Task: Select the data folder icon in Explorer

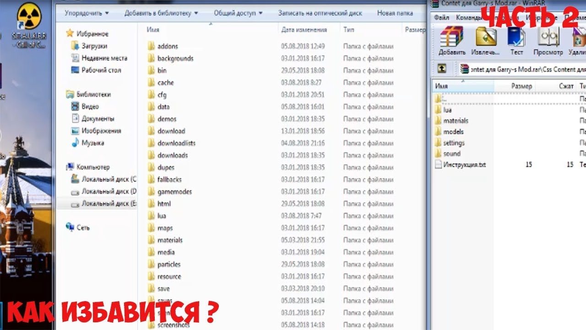Action: point(151,107)
